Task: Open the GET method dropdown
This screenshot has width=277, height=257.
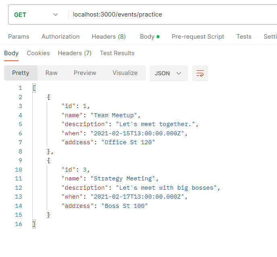Action: (x=36, y=15)
